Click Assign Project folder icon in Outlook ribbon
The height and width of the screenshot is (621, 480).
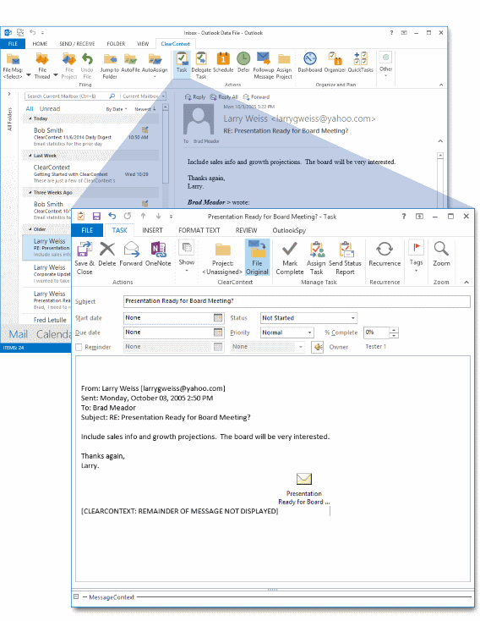click(284, 65)
